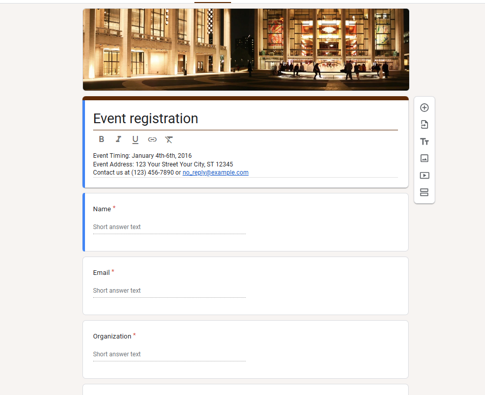Add a video from the side toolbar

pyautogui.click(x=424, y=176)
